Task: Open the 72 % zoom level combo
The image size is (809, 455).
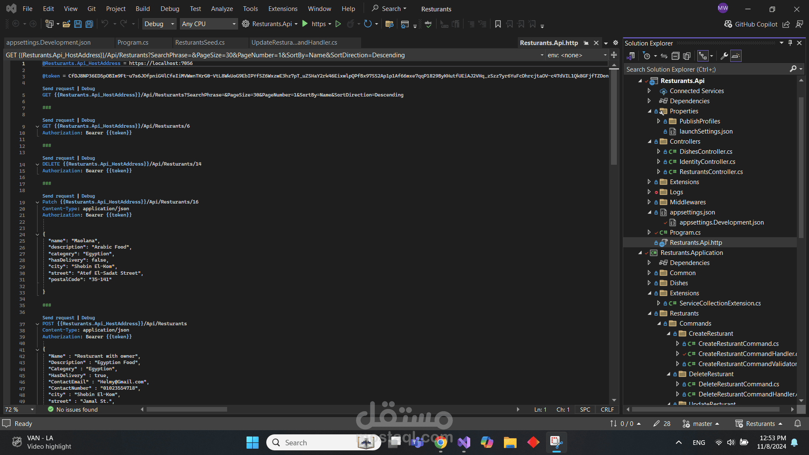Action: tap(19, 409)
